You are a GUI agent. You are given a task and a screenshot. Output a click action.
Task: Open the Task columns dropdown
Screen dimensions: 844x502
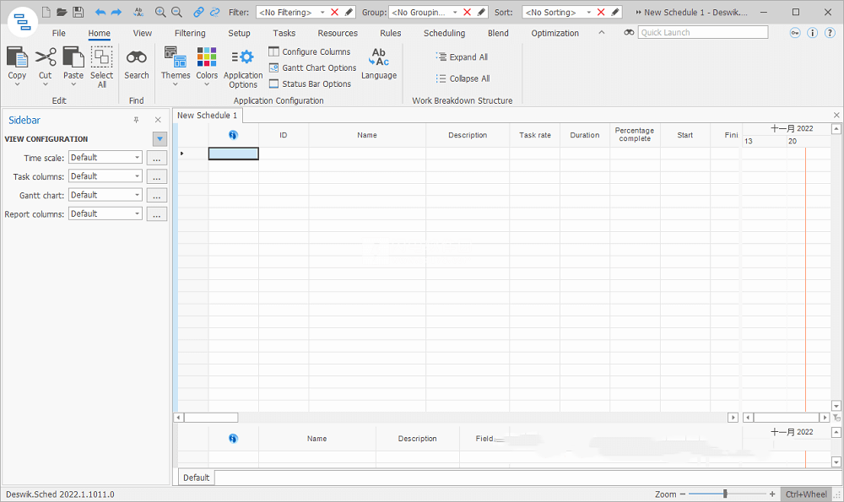[x=138, y=176]
